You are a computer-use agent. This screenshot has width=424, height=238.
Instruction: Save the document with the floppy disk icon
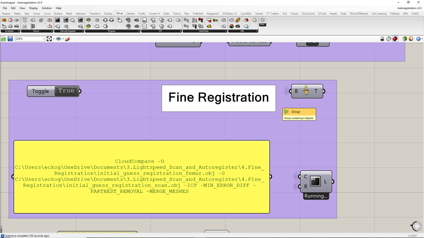coord(10,39)
